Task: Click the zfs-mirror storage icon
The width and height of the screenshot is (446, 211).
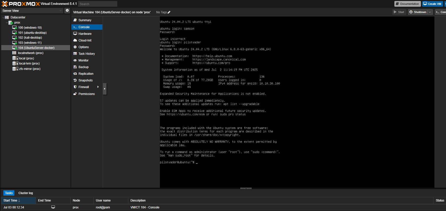Action: pos(15,69)
